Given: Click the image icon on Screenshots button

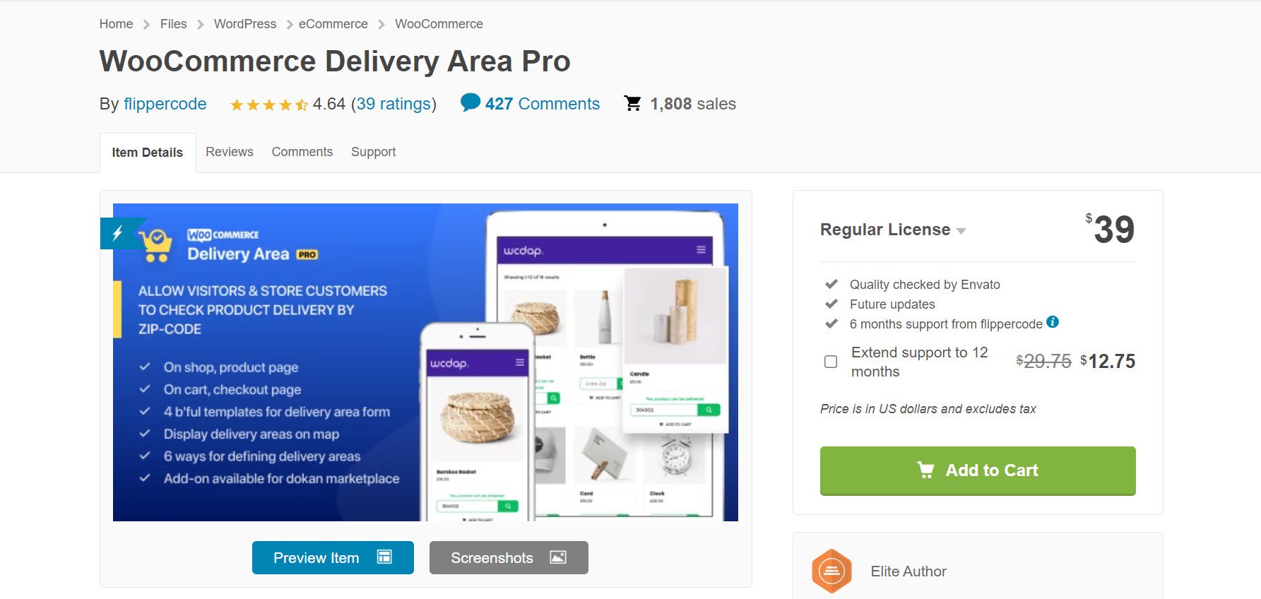Looking at the screenshot, I should [x=558, y=557].
